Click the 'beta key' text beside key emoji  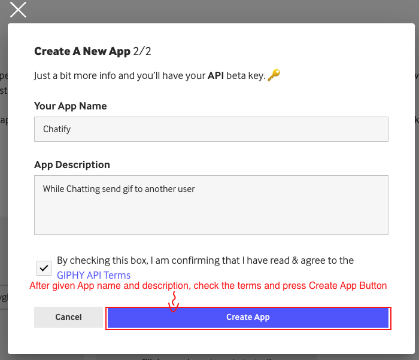pos(246,76)
